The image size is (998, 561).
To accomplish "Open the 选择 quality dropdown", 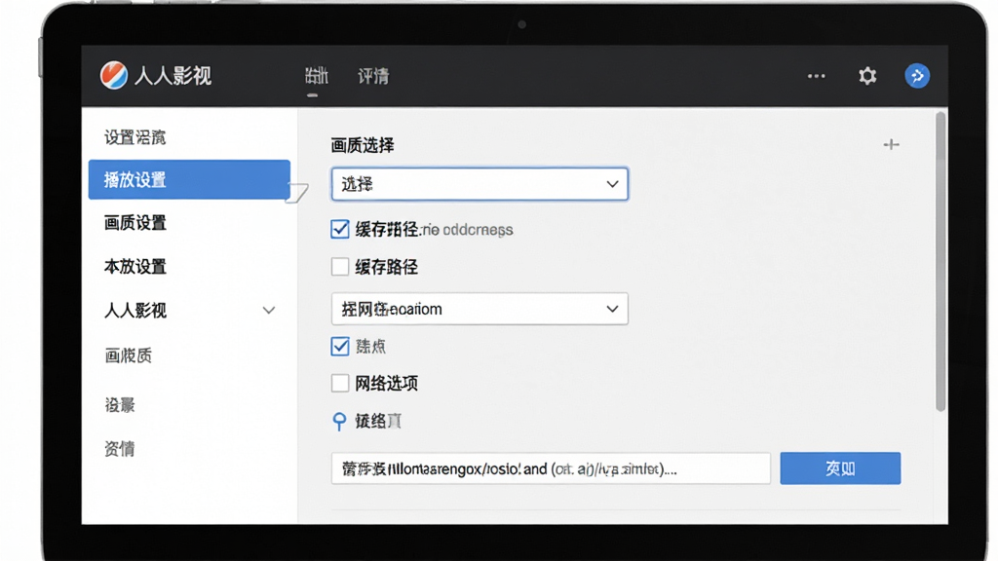I will point(480,184).
